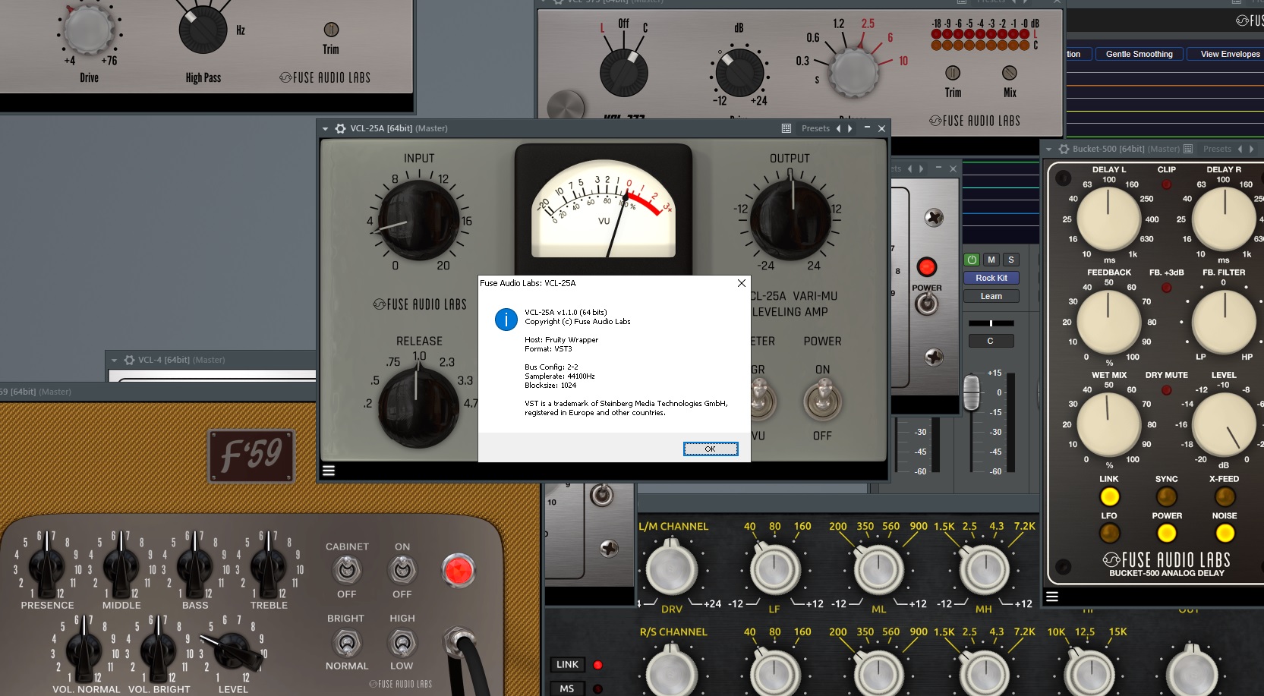Click the gear icon on the VCL-25A title bar
This screenshot has width=1264, height=696.
coord(340,128)
